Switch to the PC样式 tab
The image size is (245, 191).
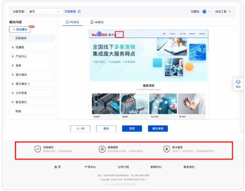[x=72, y=22]
